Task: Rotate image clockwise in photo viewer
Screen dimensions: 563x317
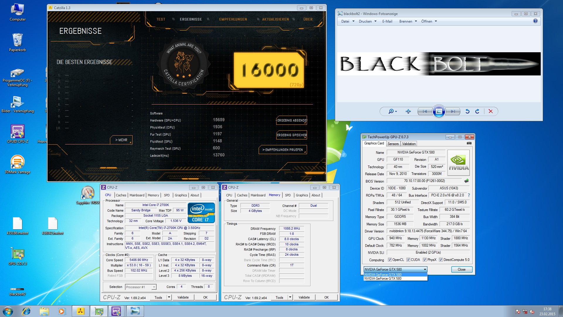Action: tap(477, 111)
